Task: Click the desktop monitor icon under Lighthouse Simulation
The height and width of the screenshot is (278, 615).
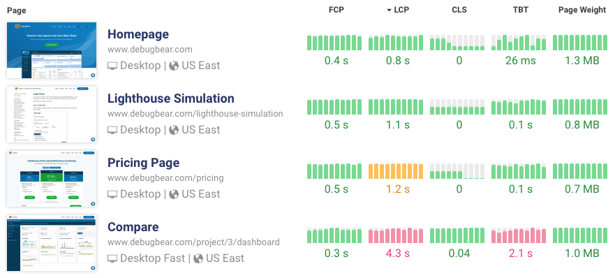Action: coord(112,130)
